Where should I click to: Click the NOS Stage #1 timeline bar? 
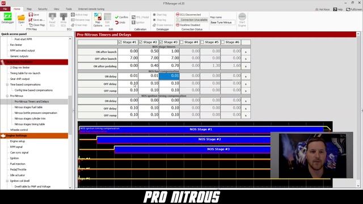coord(201,130)
